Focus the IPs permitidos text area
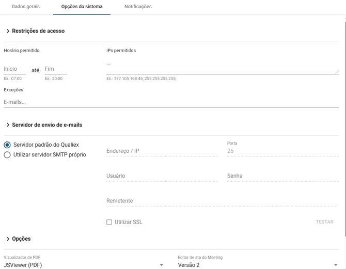 222,66
